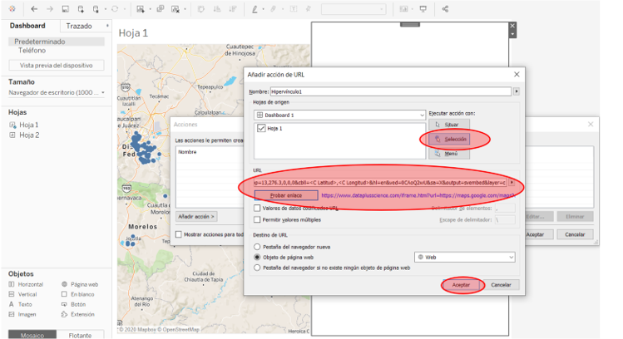Screen dimensions: 623x339
Task: Toggle the Hoja 1 source sheet checkbox
Action: click(x=261, y=128)
